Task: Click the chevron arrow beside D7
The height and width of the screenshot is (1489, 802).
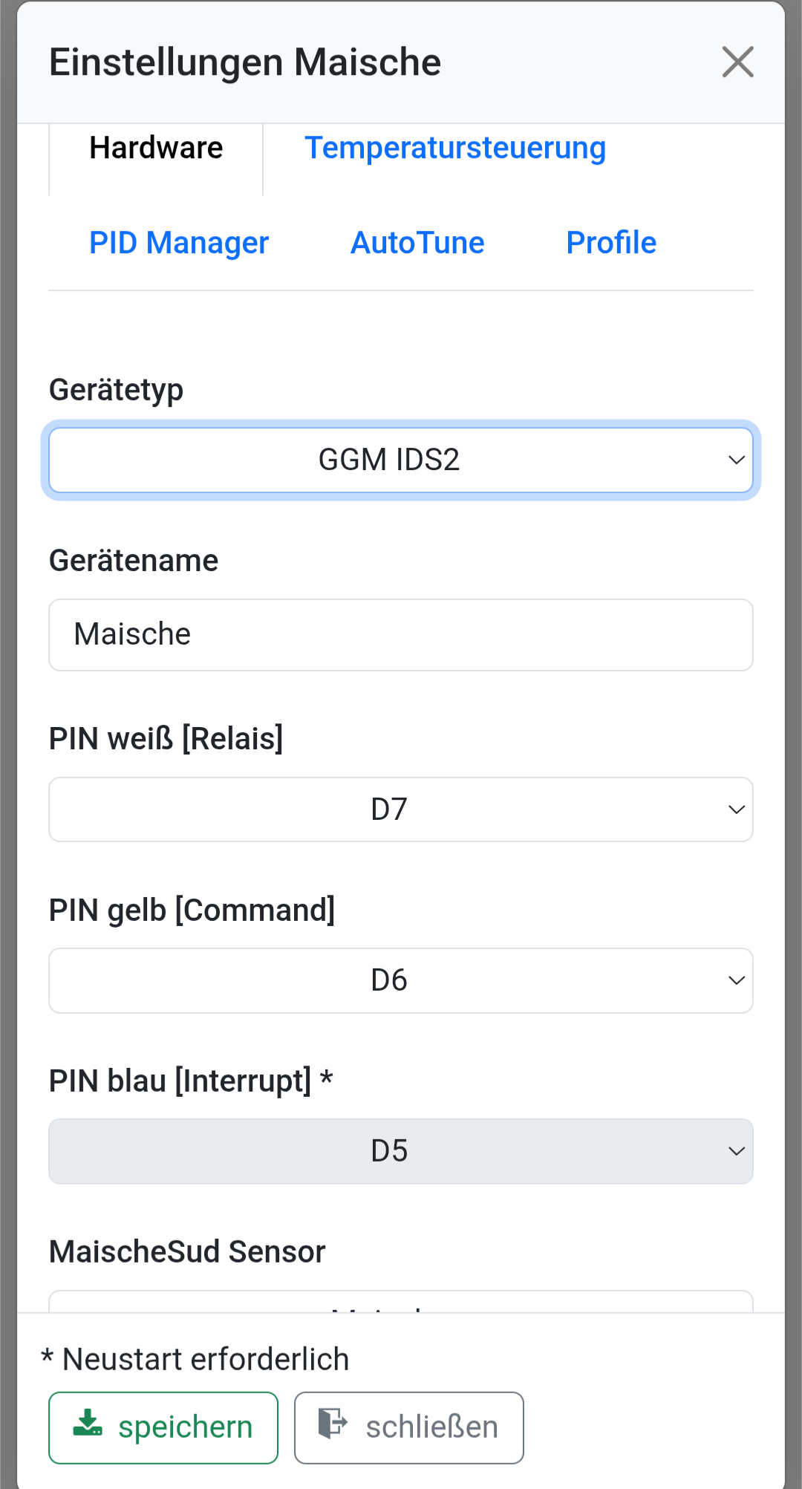Action: pyautogui.click(x=736, y=809)
